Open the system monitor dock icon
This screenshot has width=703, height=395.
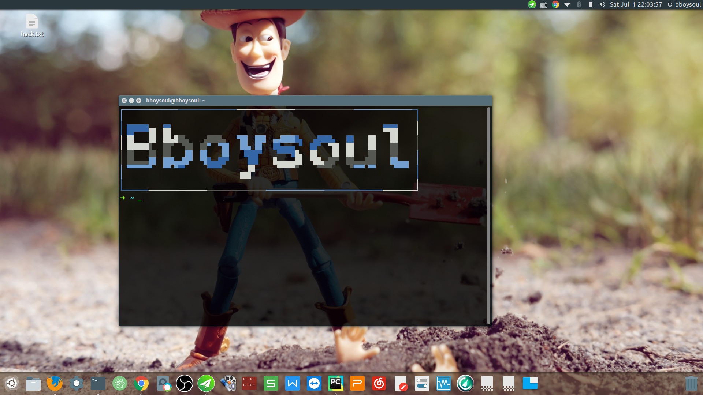443,383
